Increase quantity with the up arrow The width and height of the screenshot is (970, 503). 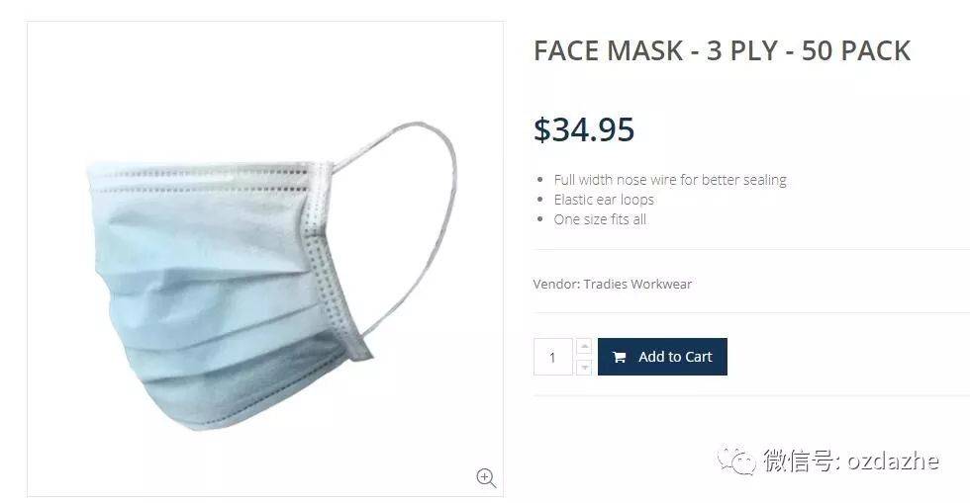tap(584, 346)
